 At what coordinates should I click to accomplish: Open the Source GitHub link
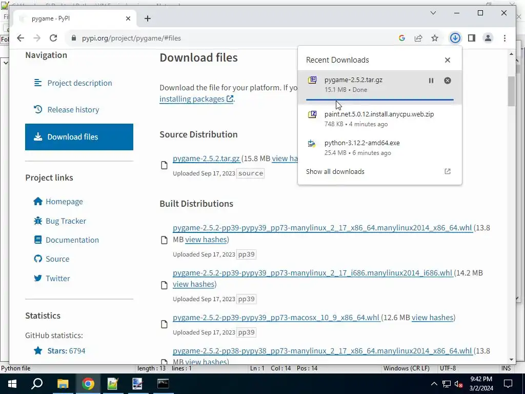[x=57, y=259]
